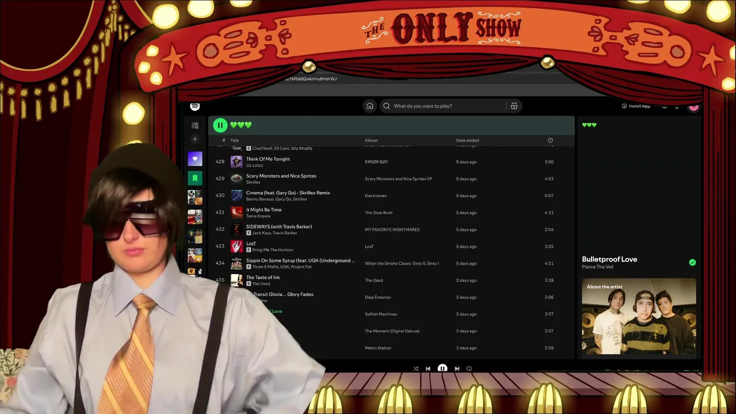736x414 pixels.
Task: Open the Deja Entendu album link
Action: pos(378,297)
